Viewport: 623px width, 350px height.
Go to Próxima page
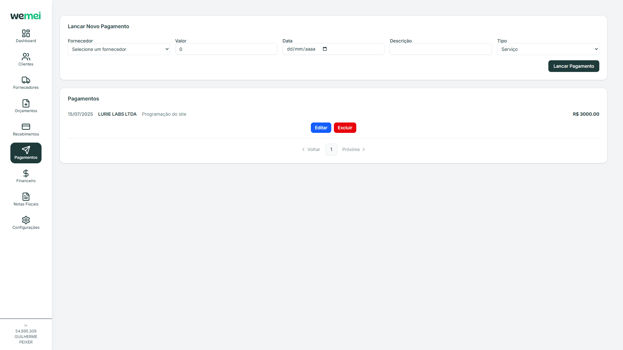tap(354, 149)
